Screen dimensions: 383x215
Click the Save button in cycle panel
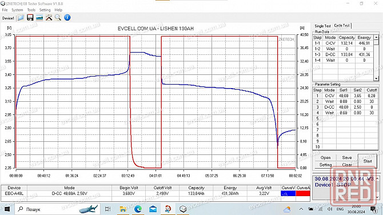click(347, 158)
